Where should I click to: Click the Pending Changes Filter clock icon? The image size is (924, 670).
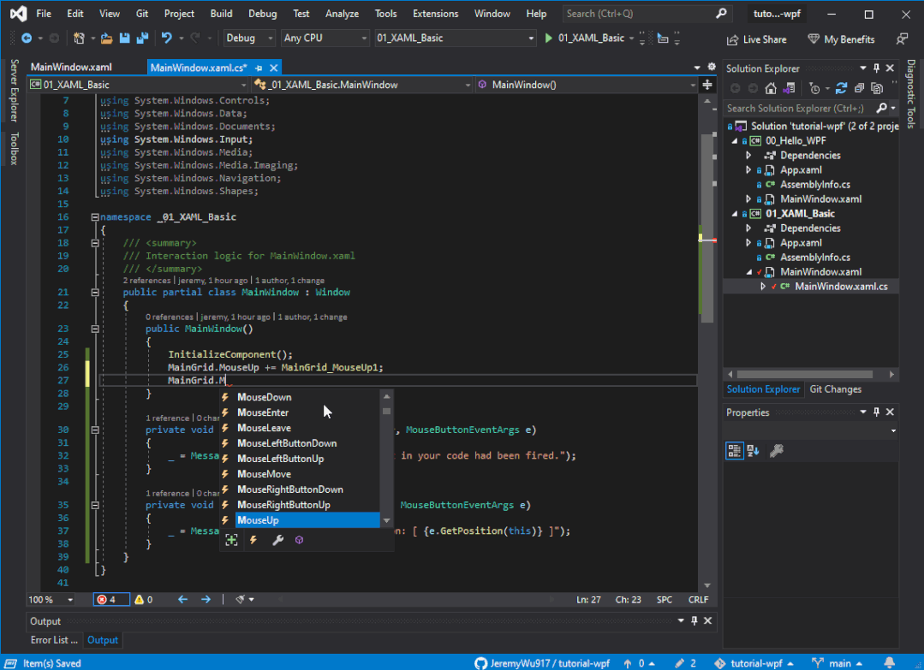point(814,88)
